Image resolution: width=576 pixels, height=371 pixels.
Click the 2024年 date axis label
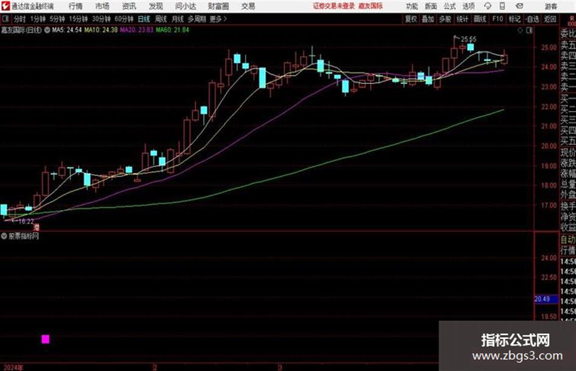point(13,367)
